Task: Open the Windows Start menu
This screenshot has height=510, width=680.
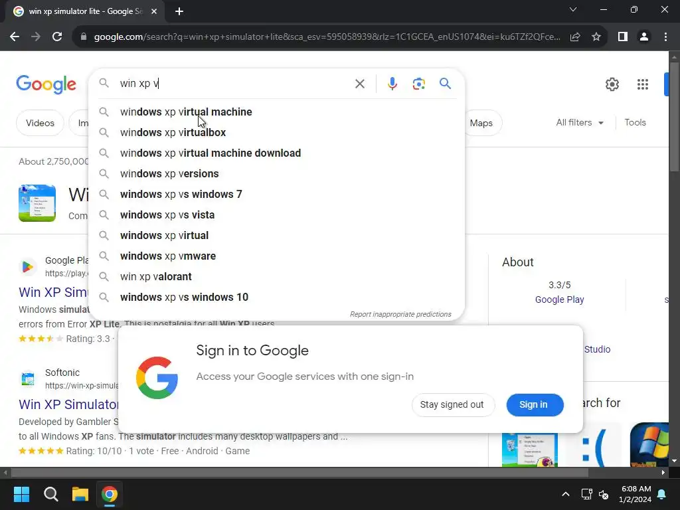Action: point(21,494)
